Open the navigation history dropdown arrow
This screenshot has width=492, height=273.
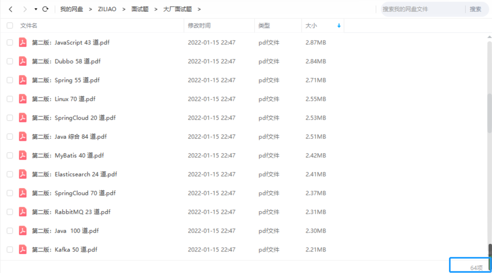point(36,9)
